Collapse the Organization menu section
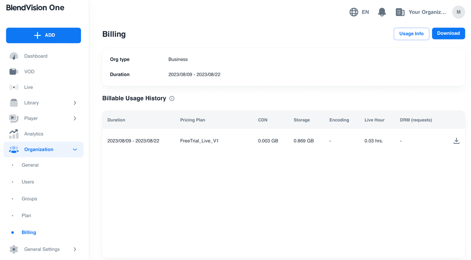The width and height of the screenshot is (471, 260). (x=75, y=150)
